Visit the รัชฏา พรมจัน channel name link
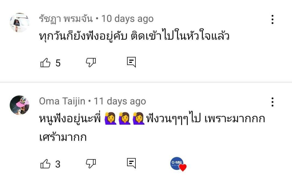The image size is (292, 181). pyautogui.click(x=66, y=19)
